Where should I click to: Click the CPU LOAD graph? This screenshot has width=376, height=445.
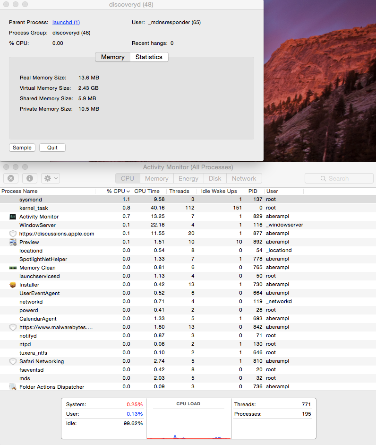click(x=188, y=419)
